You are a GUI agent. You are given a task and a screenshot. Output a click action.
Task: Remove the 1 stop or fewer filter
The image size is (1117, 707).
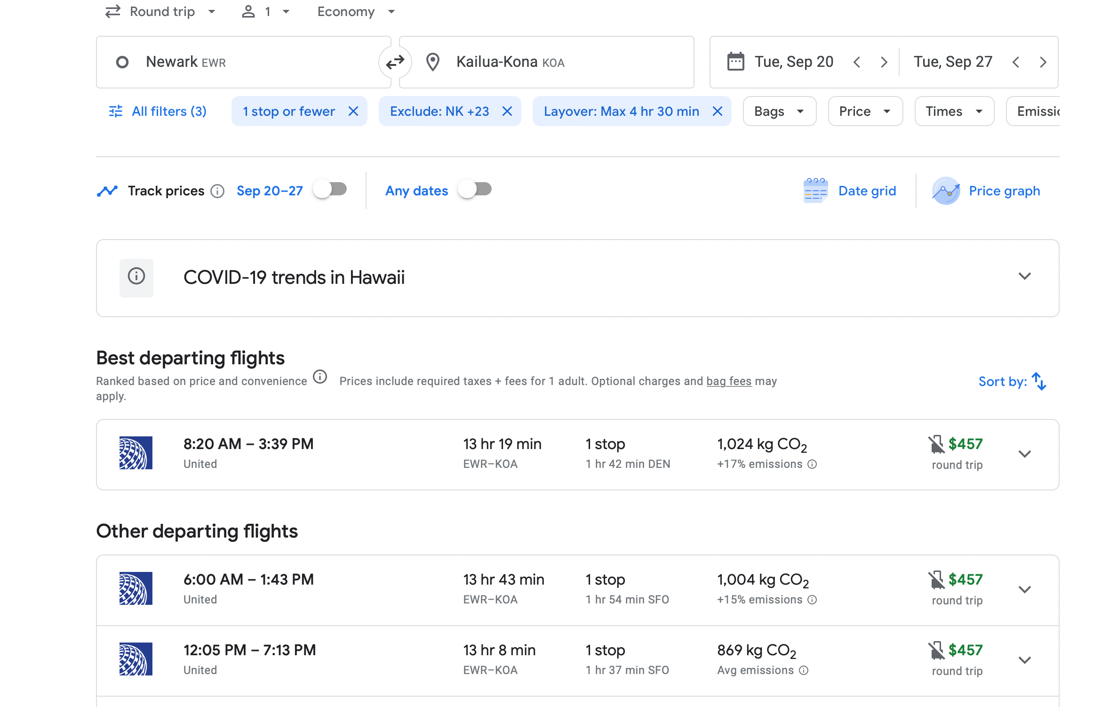pos(353,111)
